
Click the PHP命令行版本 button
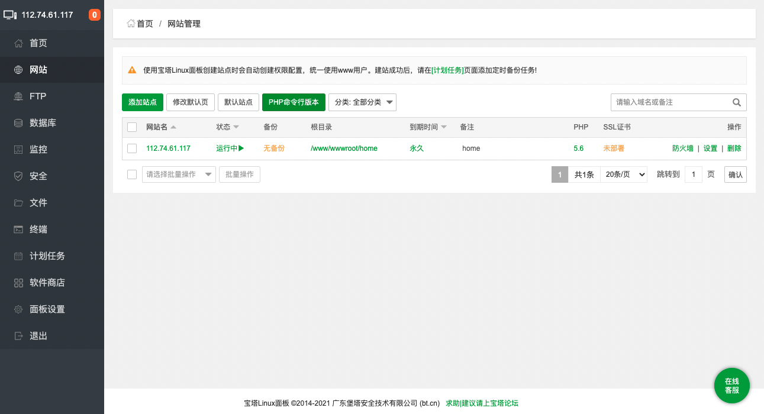(294, 102)
